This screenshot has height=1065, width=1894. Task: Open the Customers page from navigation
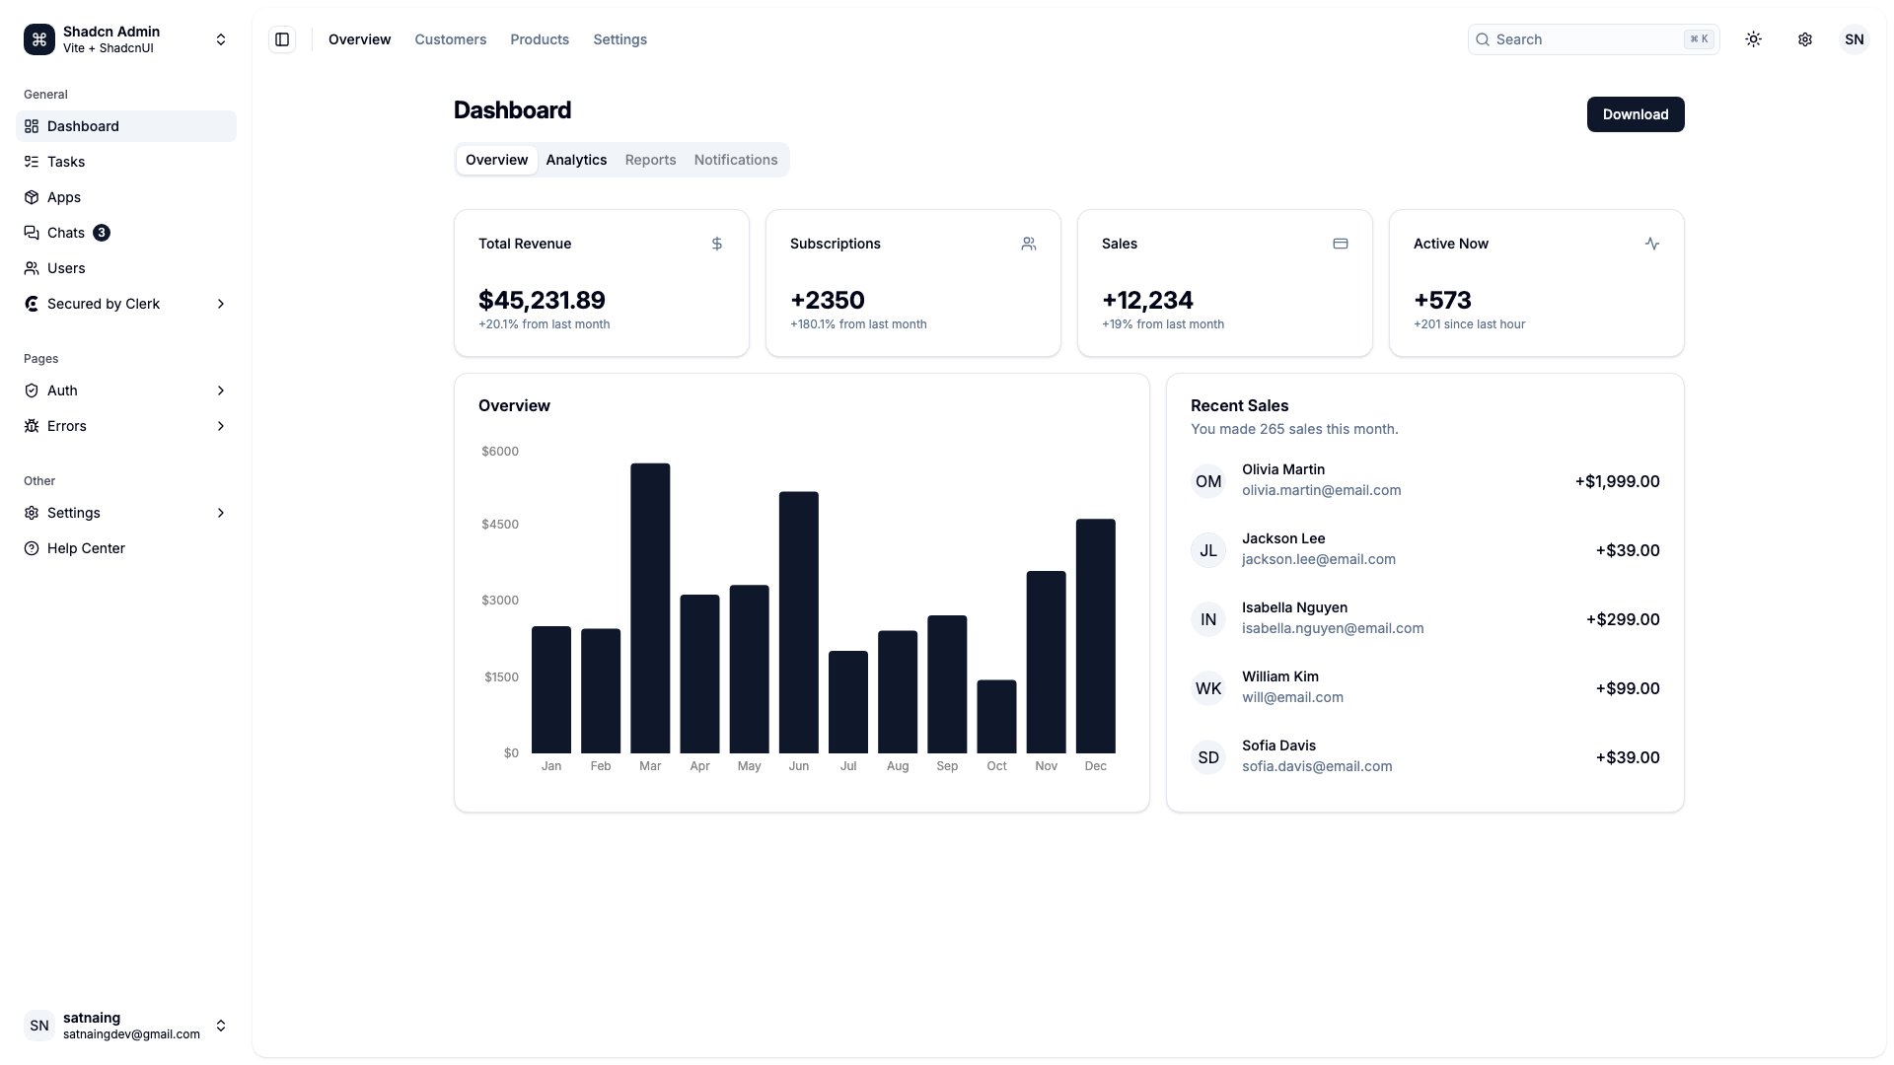(450, 39)
